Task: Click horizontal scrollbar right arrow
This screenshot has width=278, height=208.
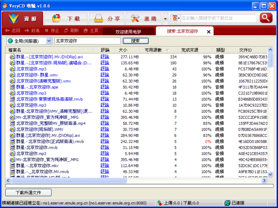Action: pyautogui.click(x=264, y=180)
